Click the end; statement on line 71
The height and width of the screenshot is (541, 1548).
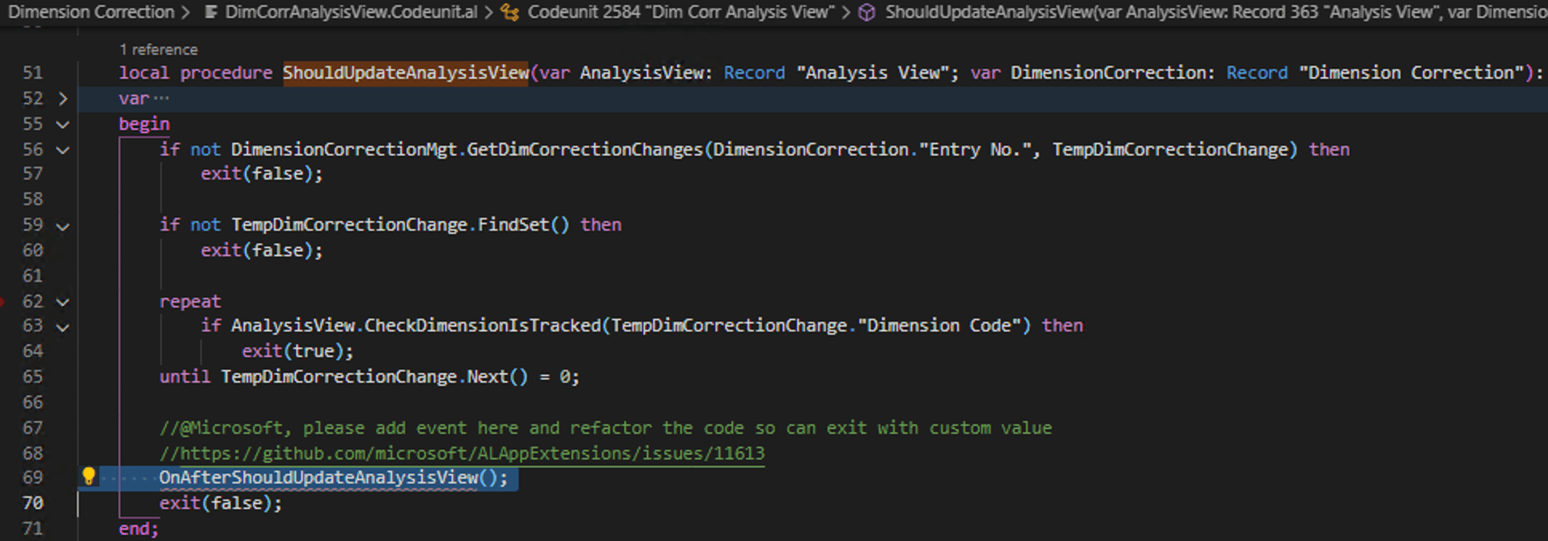coord(139,529)
